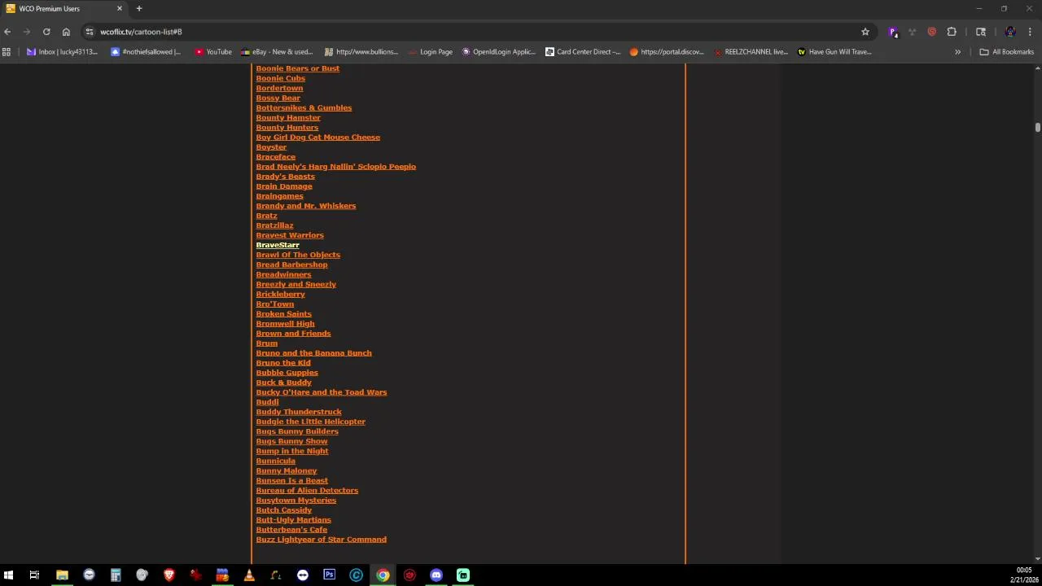Open the All Bookmarks folder
Screen dimensions: 1042x586
(x=1006, y=52)
